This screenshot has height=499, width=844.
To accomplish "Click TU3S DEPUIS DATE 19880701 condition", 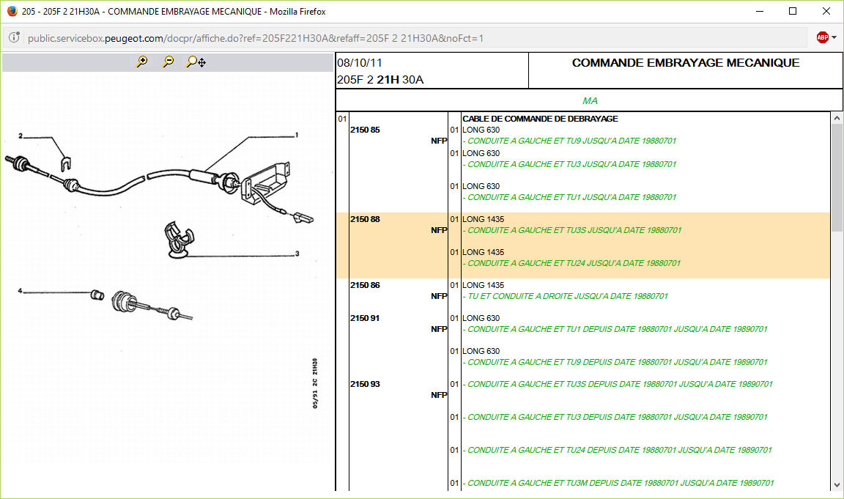I will 618,384.
